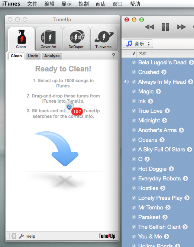
Task: Skip to next track in iTunes
Action: (181, 27)
